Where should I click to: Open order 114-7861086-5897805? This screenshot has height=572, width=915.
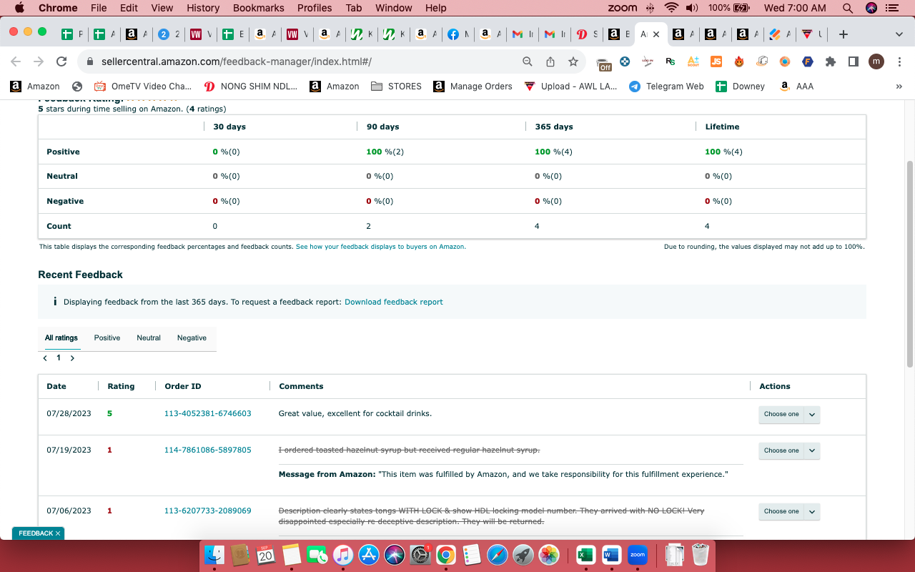208,450
